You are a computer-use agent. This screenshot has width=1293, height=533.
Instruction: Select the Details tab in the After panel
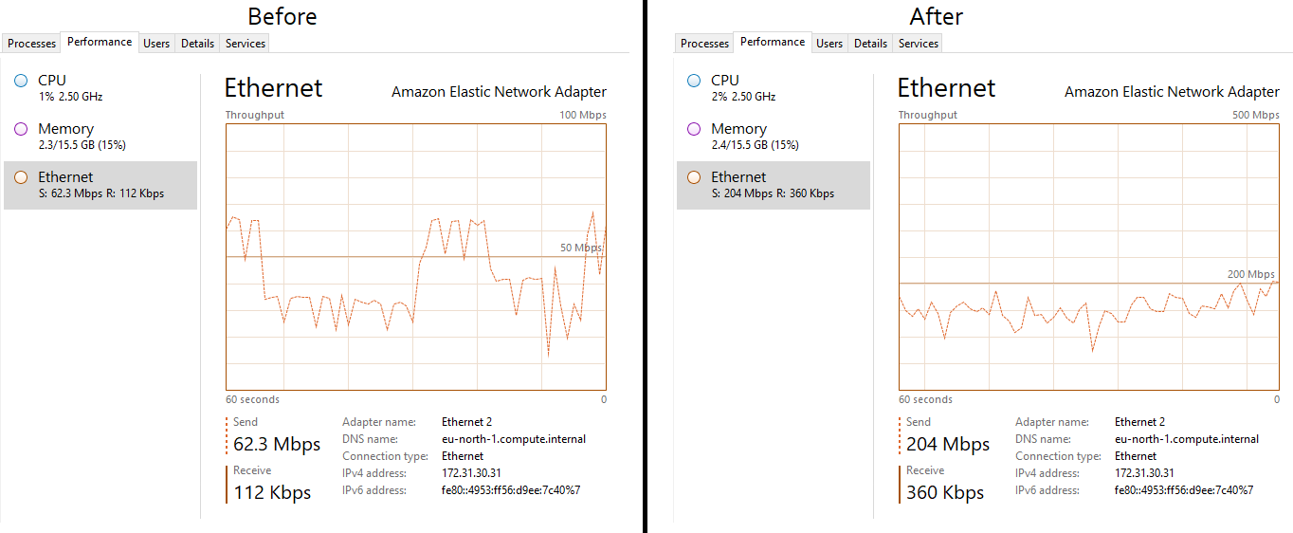coord(870,44)
